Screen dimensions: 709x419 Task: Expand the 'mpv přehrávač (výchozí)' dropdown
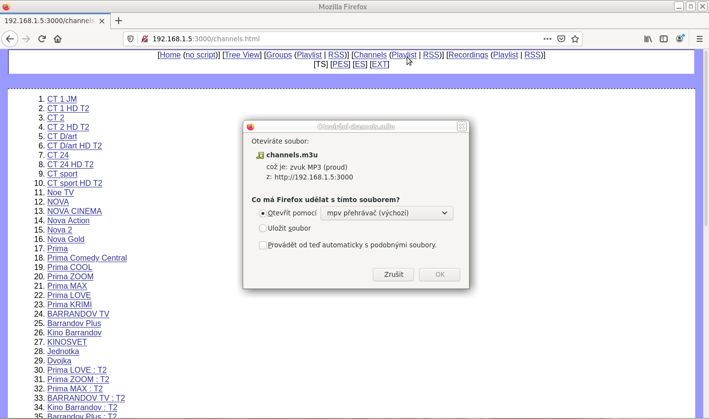387,213
